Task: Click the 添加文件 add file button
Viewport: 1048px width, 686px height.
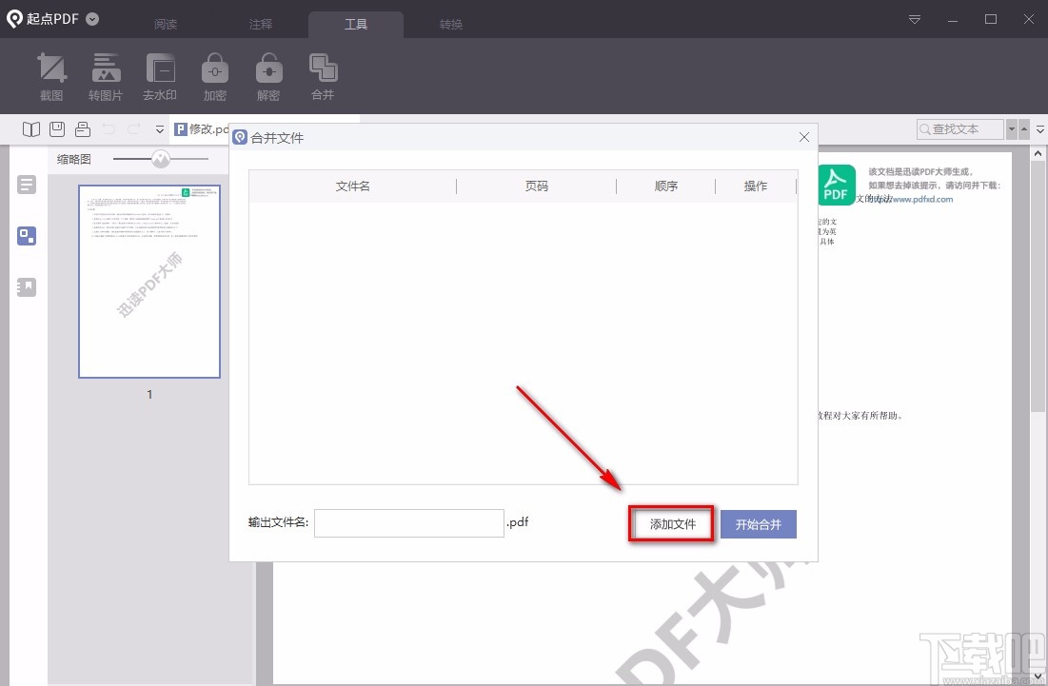Action: [671, 523]
